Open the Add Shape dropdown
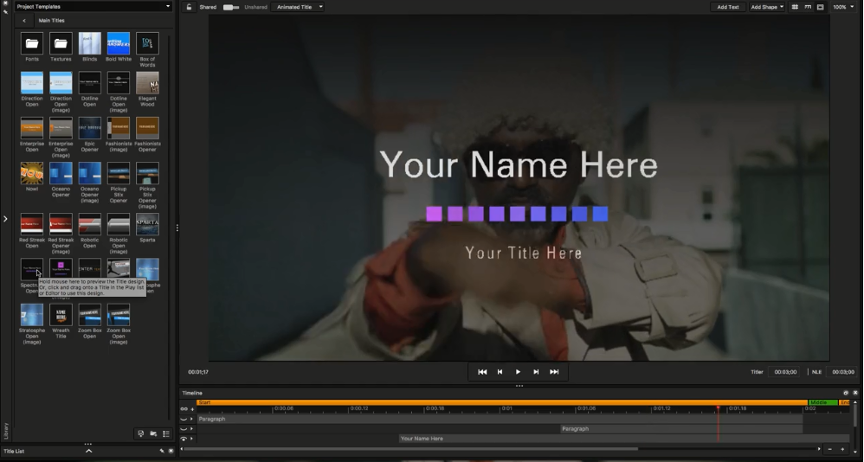Image resolution: width=864 pixels, height=462 pixels. click(767, 7)
